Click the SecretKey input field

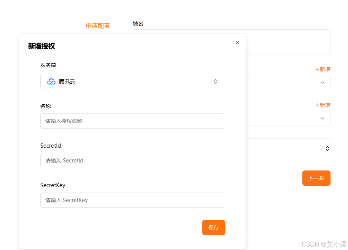pos(132,200)
